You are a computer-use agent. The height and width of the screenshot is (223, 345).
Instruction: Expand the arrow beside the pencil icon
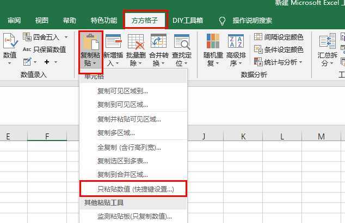click(35, 62)
